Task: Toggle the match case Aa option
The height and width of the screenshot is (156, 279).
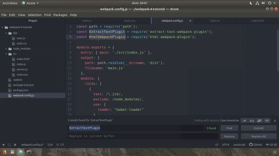Action: pos(252,120)
